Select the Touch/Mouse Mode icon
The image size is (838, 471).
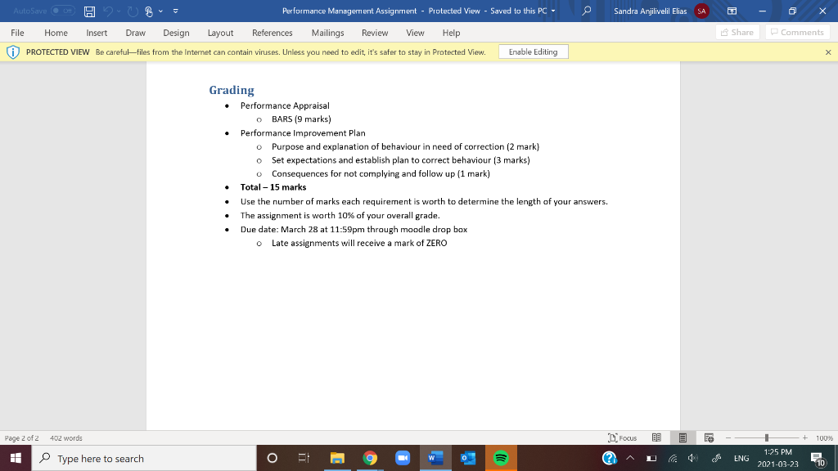(x=149, y=11)
